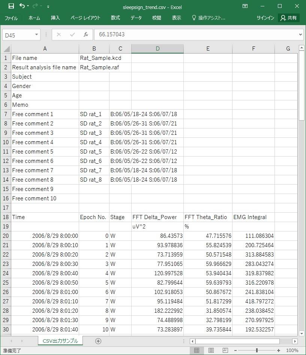
Task: Expand the formula bar chevron
Action: pyautogui.click(x=300, y=34)
